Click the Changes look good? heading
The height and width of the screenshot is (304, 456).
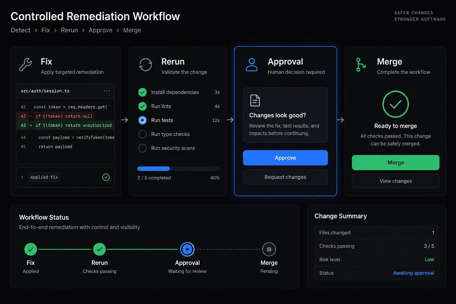point(278,115)
